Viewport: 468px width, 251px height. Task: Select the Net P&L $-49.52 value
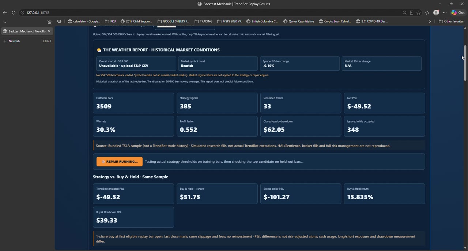pyautogui.click(x=359, y=106)
